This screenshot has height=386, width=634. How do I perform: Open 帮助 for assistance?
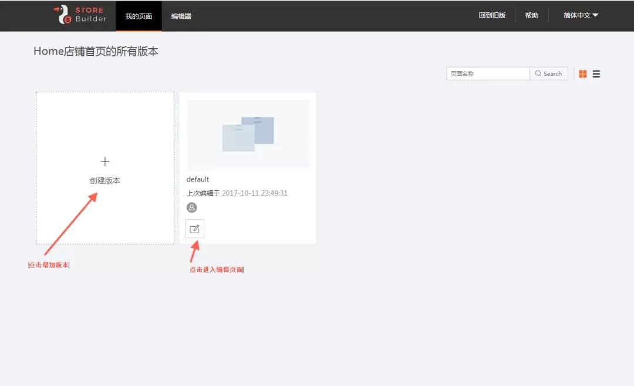coord(531,15)
